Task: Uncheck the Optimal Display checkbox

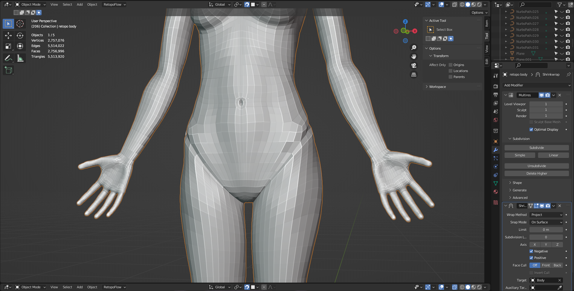Action: click(x=531, y=129)
